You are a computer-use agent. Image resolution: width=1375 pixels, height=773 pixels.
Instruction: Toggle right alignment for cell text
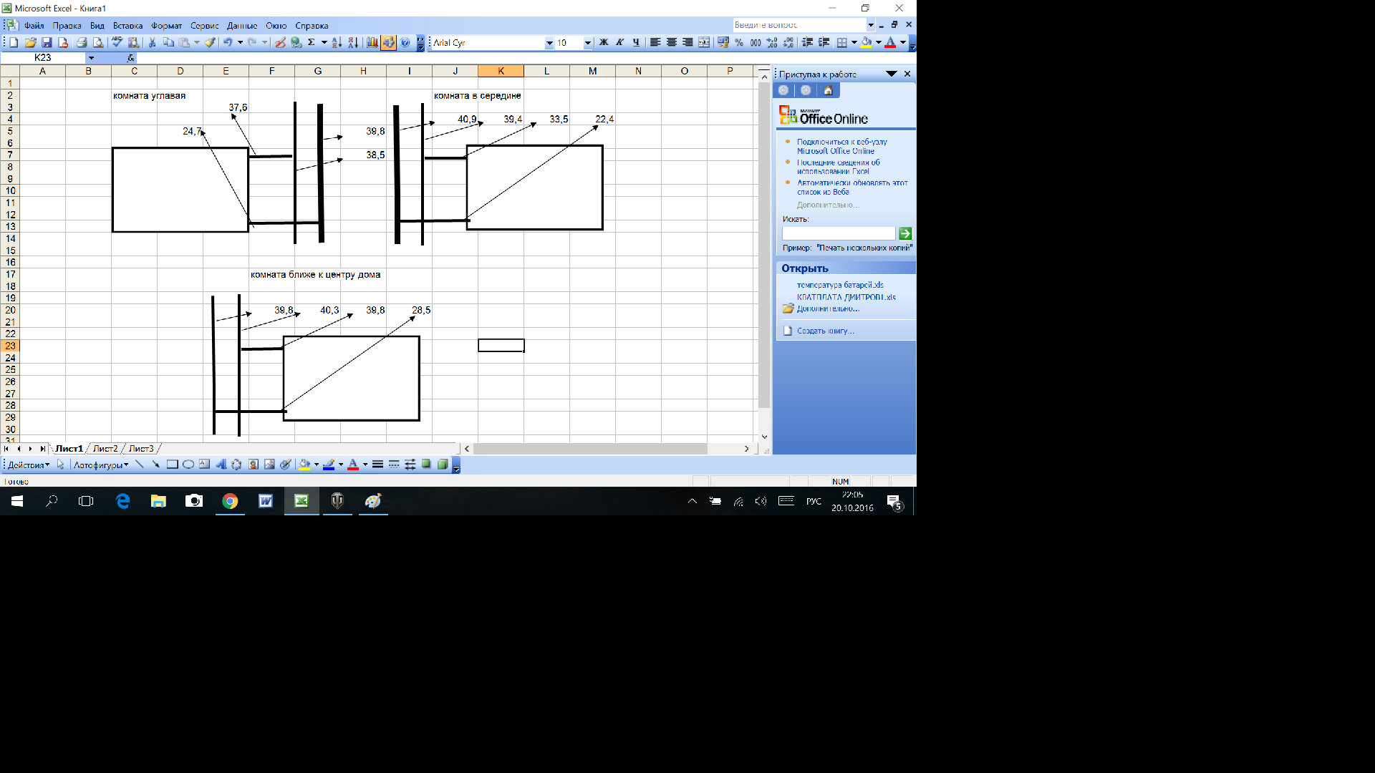(687, 43)
